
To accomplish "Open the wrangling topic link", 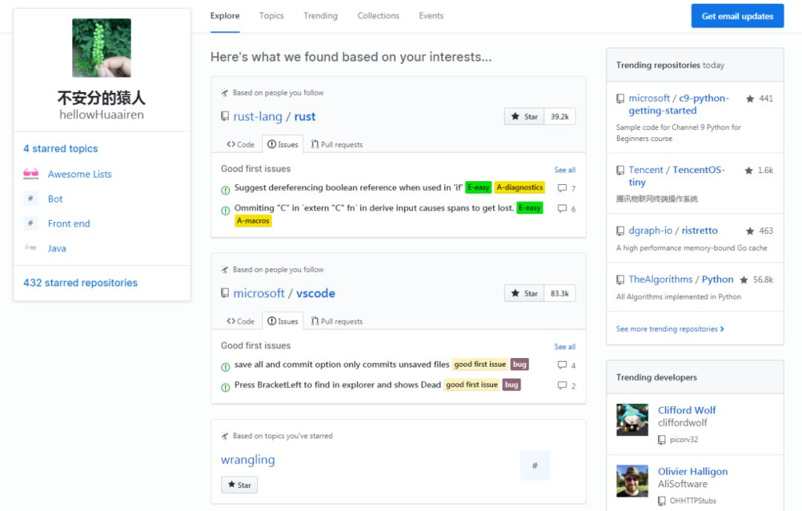I will (247, 460).
